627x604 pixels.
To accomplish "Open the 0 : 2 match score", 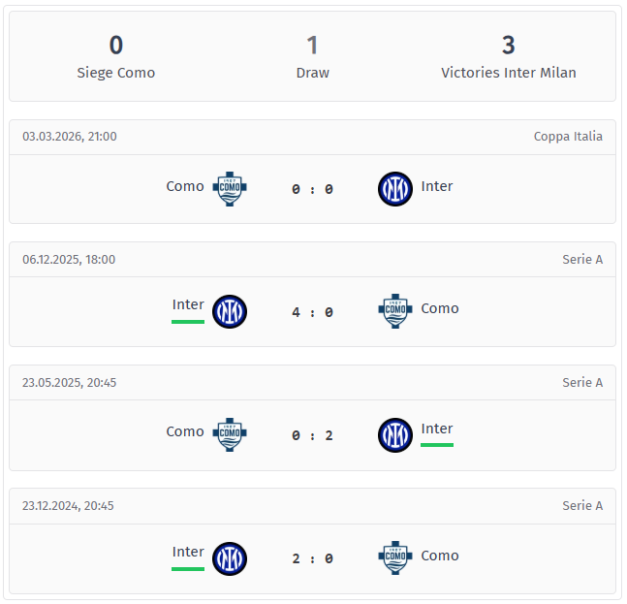I will (312, 435).
